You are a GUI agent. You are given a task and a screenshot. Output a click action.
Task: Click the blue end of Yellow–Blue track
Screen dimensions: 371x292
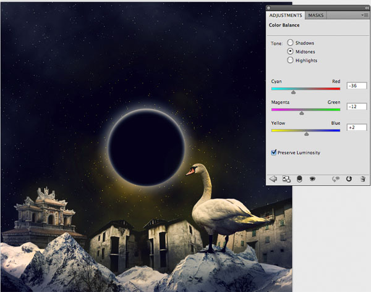[339, 130]
